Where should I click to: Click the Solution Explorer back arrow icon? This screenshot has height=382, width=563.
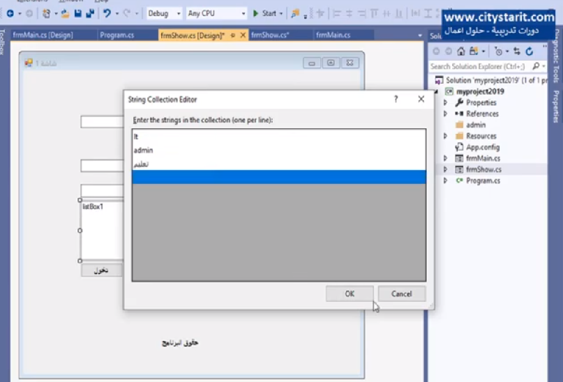click(436, 52)
